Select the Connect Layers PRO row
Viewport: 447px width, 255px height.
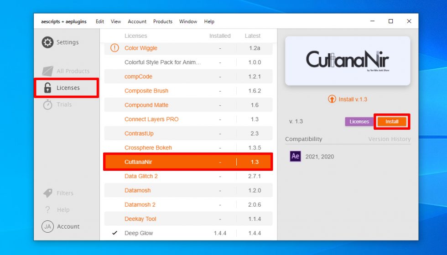click(x=188, y=119)
